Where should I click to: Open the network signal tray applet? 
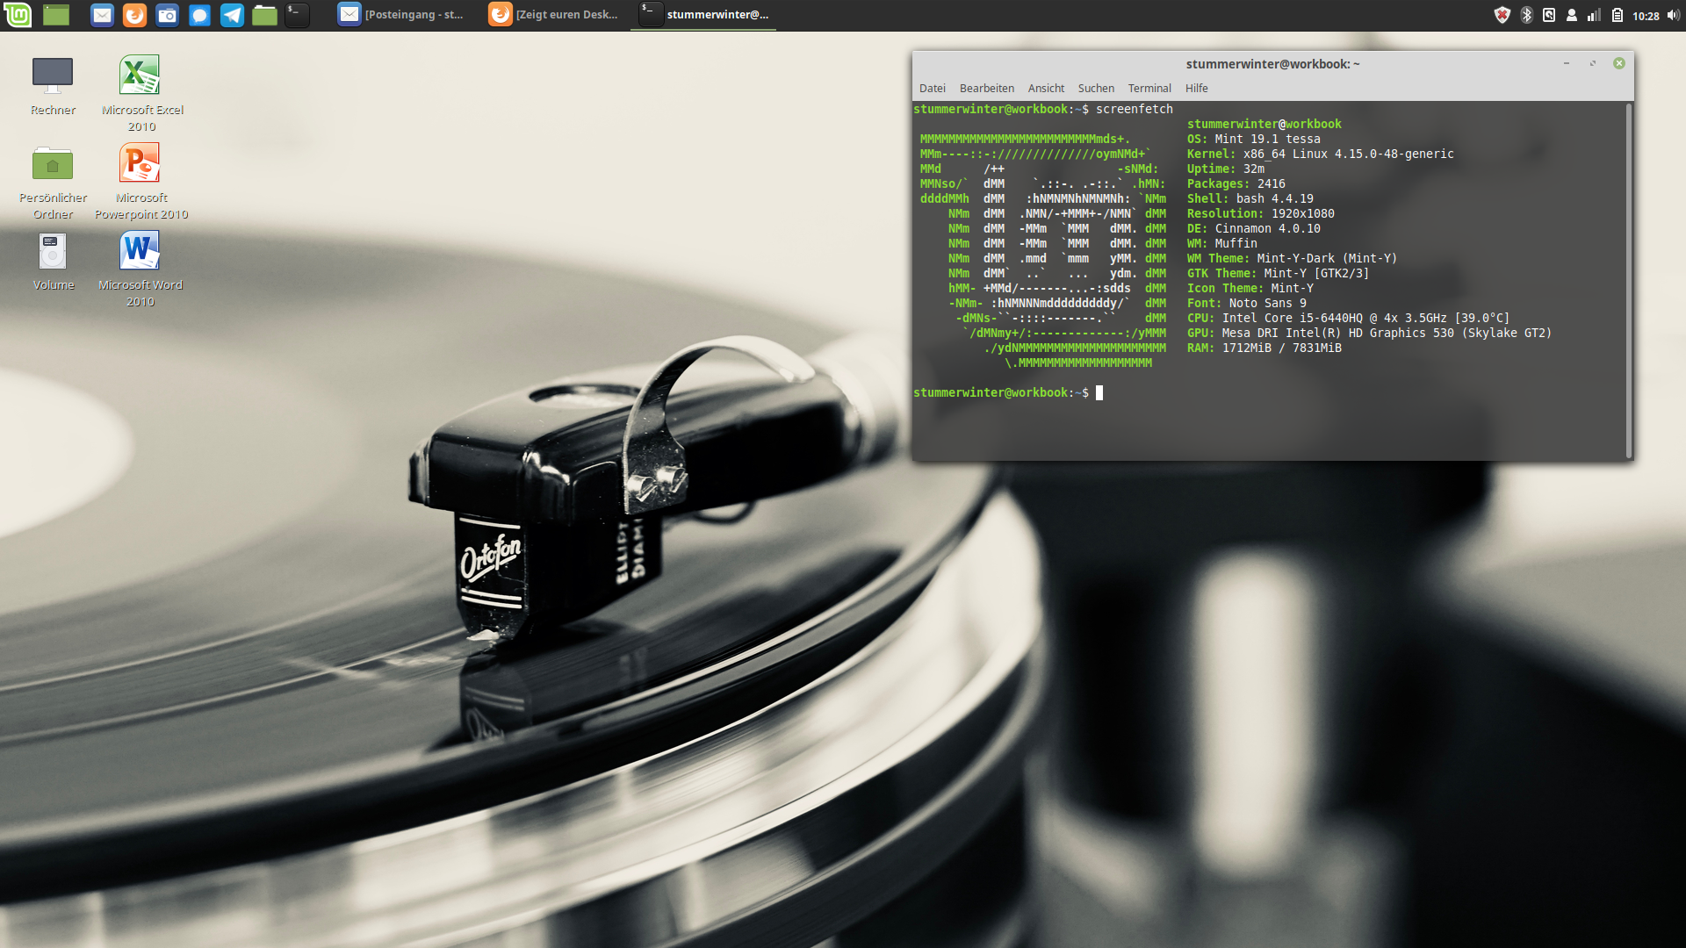point(1594,15)
